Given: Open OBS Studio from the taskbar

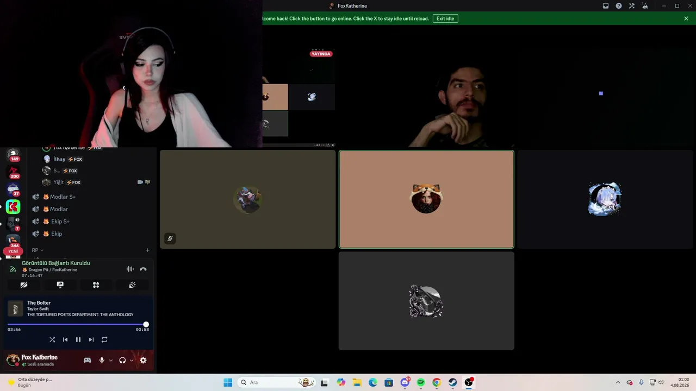Looking at the screenshot, I should pos(469,382).
